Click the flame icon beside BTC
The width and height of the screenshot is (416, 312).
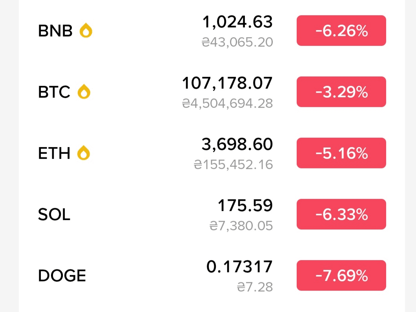pos(84,92)
